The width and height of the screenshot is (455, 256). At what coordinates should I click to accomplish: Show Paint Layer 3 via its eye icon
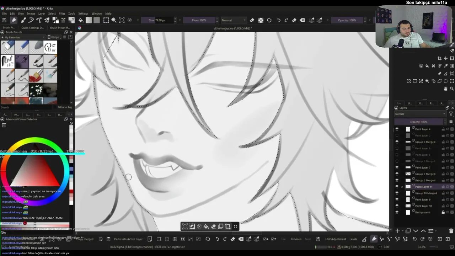397,135
